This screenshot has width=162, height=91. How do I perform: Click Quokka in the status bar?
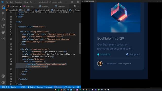13,87
